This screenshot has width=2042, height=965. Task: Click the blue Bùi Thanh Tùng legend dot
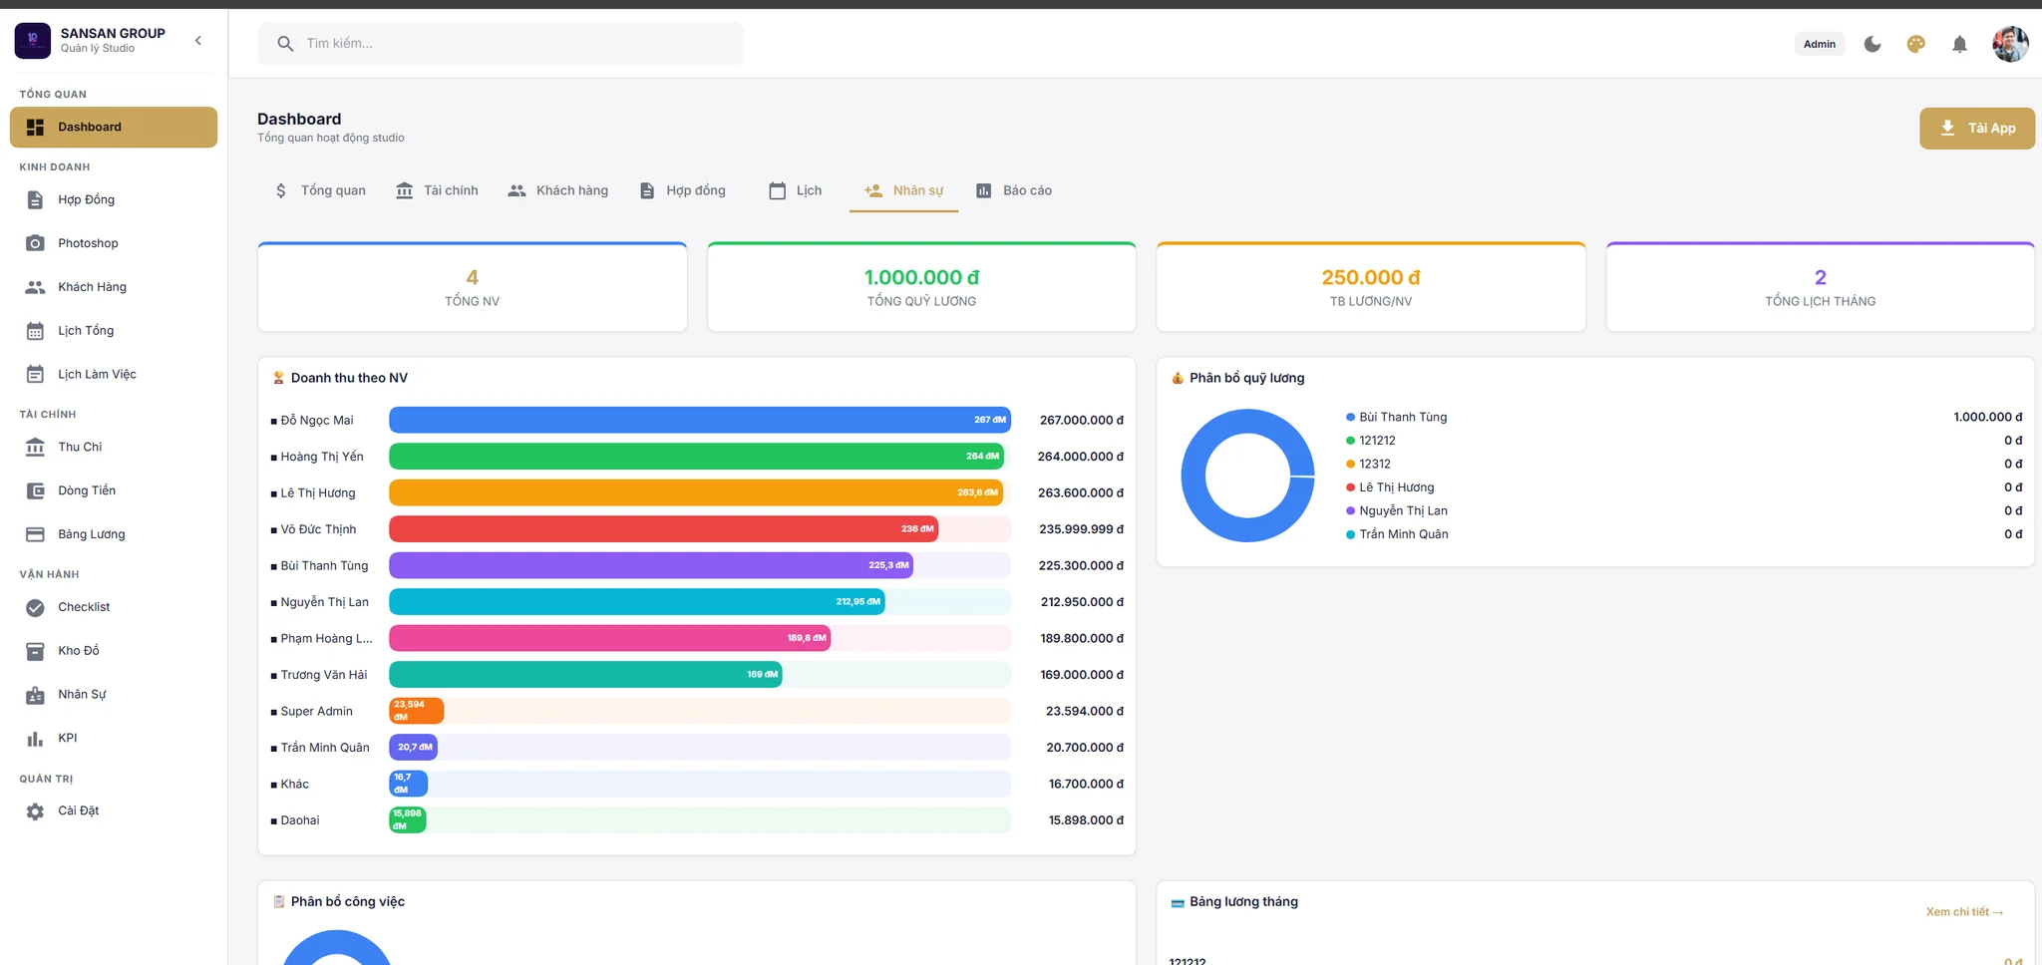pyautogui.click(x=1350, y=418)
